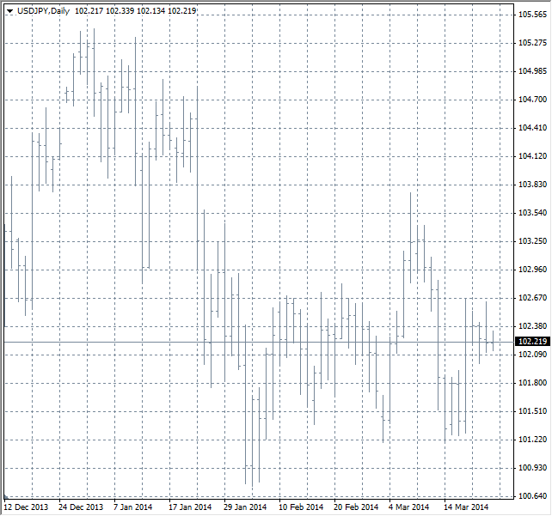Screen dimensions: 552x516
Task: Select the 12 Dec 2013 date label
Action: (27, 507)
